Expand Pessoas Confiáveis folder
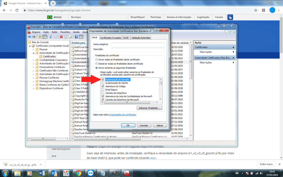Image resolution: width=283 pixels, height=177 pixels. tap(33, 78)
